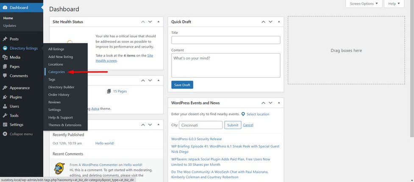This screenshot has width=414, height=182.
Task: Open the WordPress 6.0.3 Security Release link
Action: (196, 139)
